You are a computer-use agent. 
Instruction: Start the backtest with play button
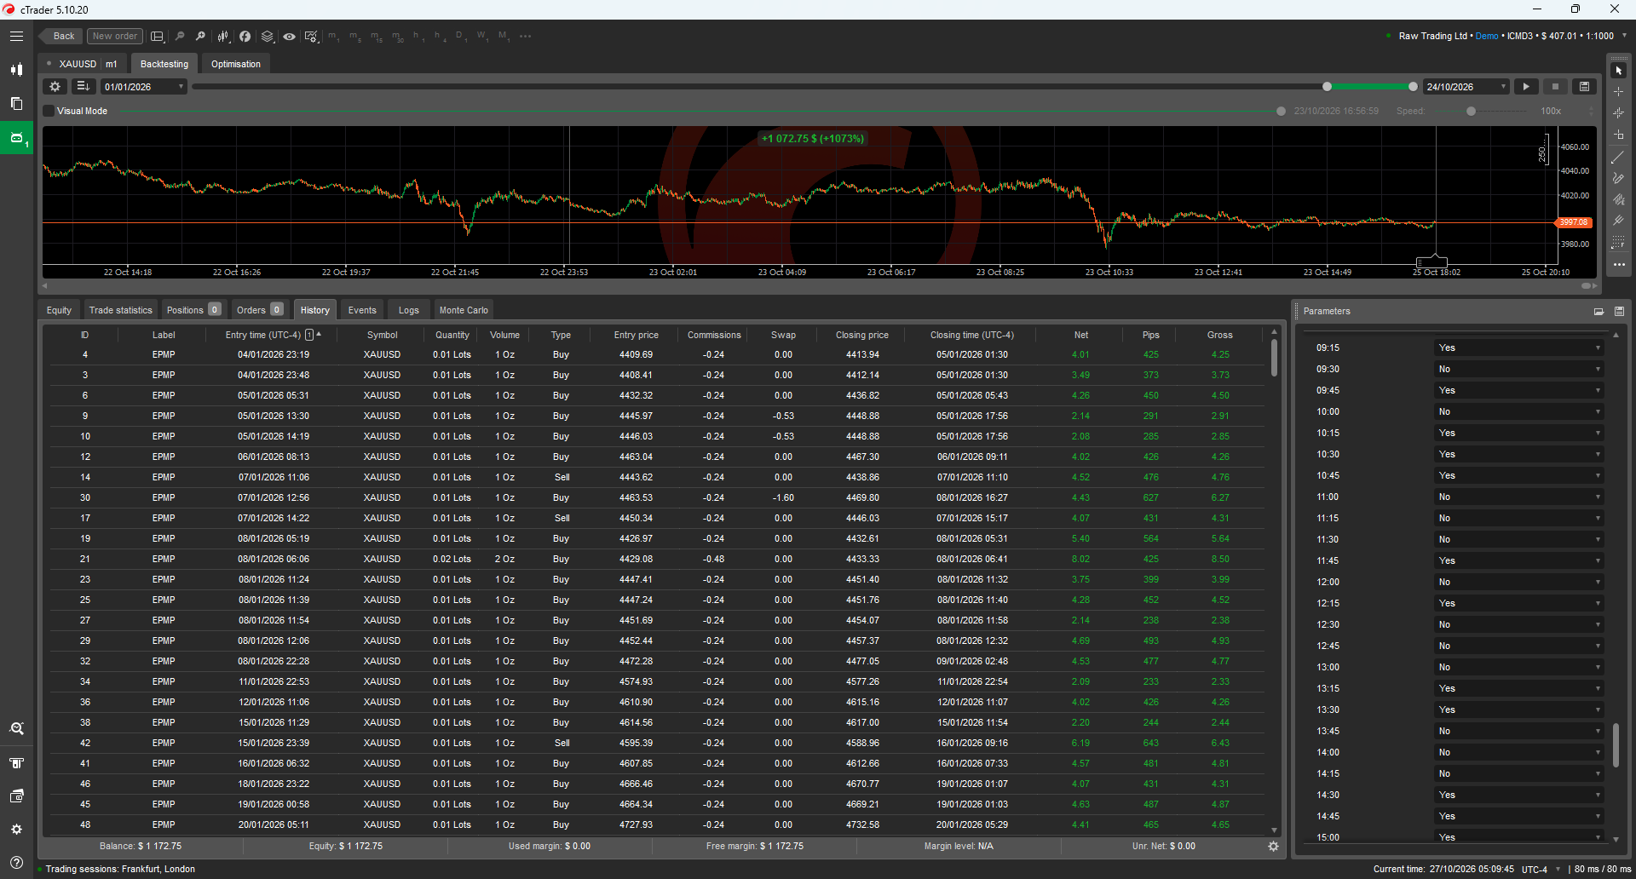(1526, 87)
